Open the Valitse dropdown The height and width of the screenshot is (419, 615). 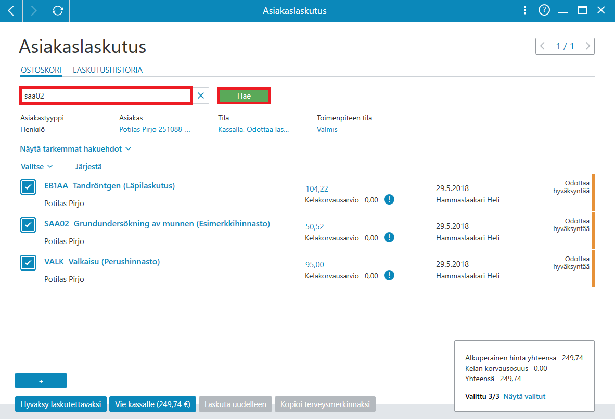click(x=37, y=167)
